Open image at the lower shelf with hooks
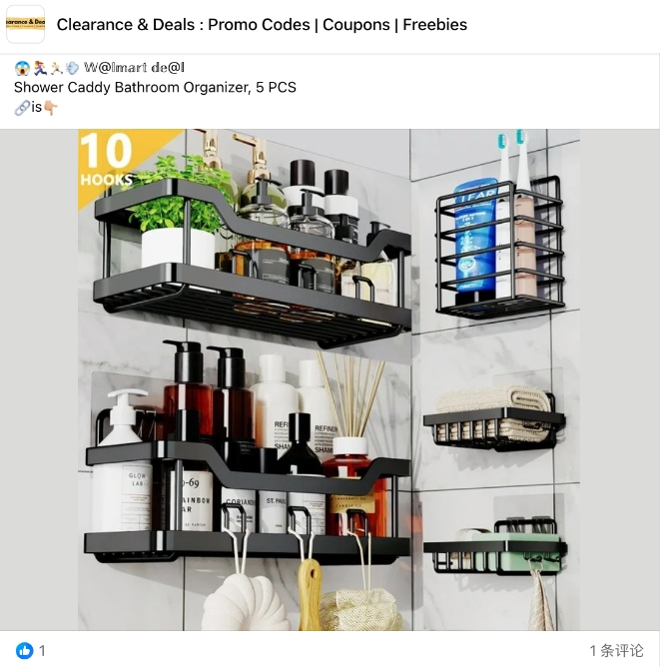Image resolution: width=662 pixels, height=667 pixels. (248, 502)
